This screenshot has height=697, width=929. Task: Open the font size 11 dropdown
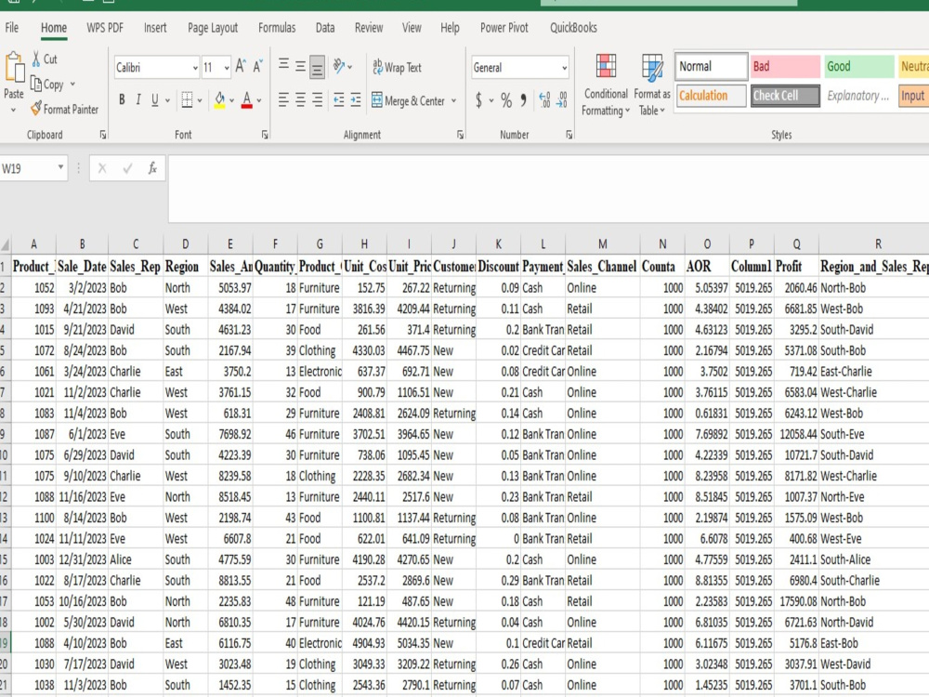point(227,68)
